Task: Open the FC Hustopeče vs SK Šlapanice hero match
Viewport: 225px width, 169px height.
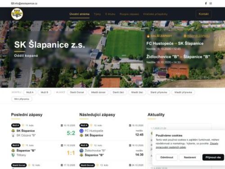Action: point(175,43)
